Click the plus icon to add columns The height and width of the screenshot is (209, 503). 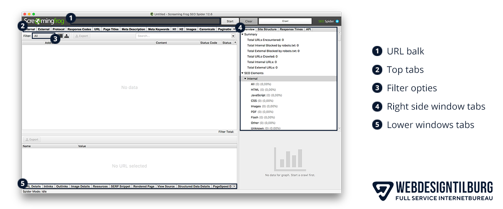[x=235, y=43]
